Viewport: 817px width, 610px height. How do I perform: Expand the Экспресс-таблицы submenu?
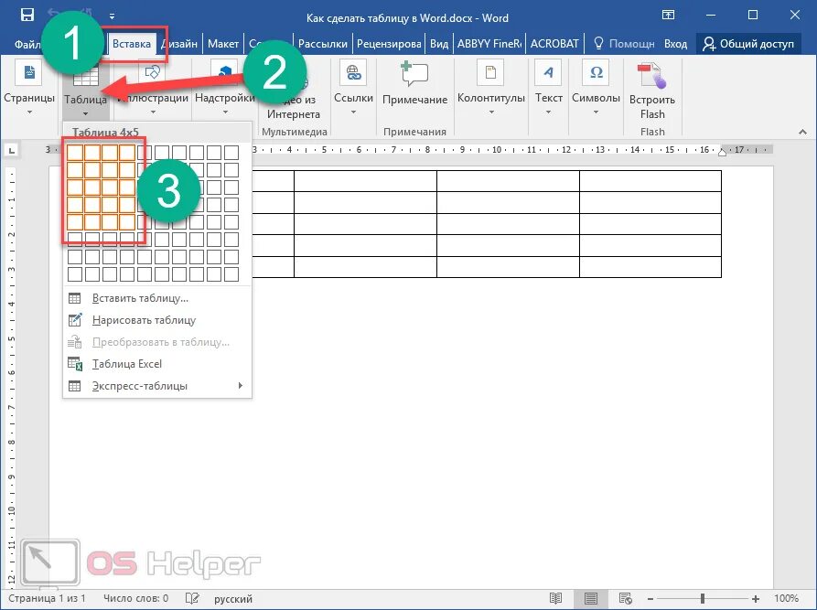(157, 386)
